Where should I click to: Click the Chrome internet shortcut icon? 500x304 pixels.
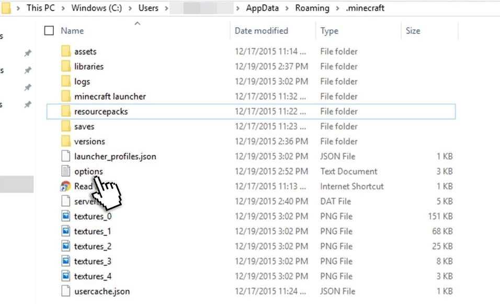coord(65,186)
